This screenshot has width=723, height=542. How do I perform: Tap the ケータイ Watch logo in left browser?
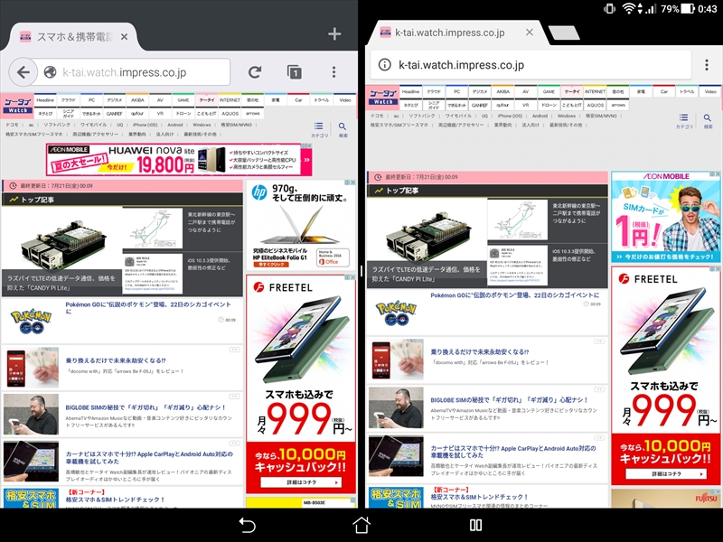(x=17, y=105)
